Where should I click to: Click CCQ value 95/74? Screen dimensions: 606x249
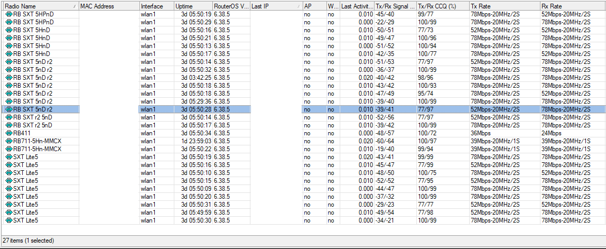[x=425, y=93]
